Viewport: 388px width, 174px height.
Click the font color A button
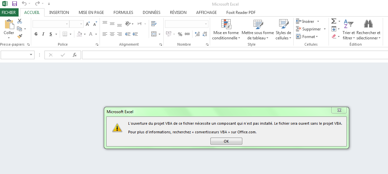coord(91,34)
